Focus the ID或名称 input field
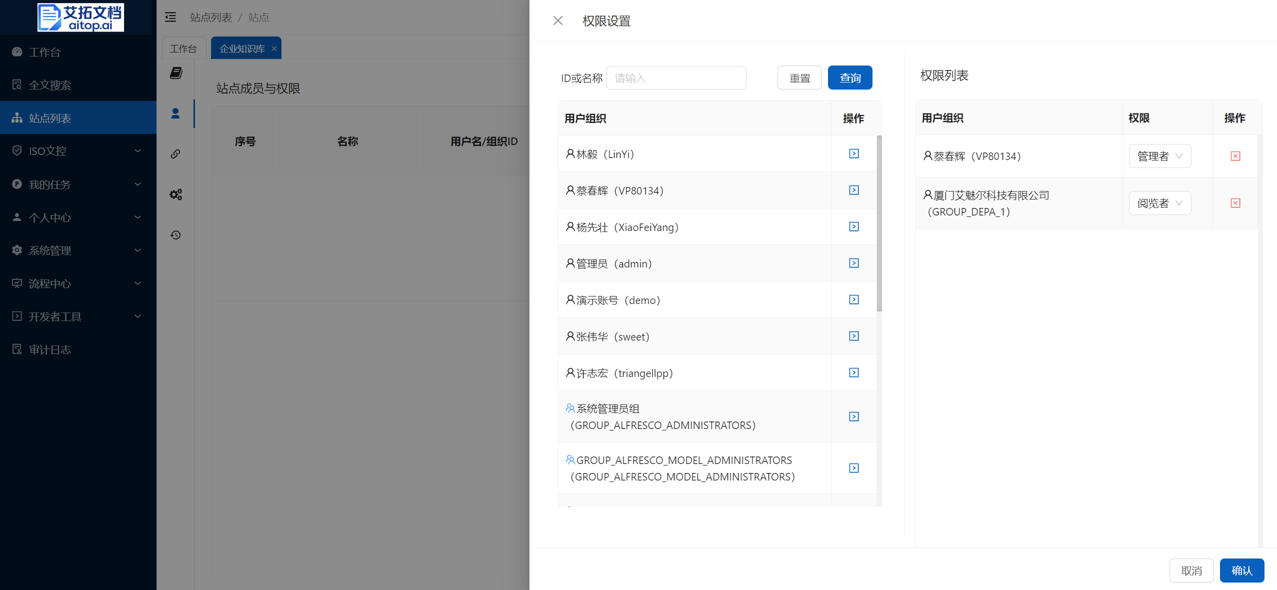This screenshot has height=590, width=1277. (675, 78)
